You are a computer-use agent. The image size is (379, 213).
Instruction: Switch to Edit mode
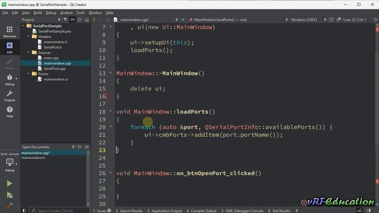pos(9,47)
